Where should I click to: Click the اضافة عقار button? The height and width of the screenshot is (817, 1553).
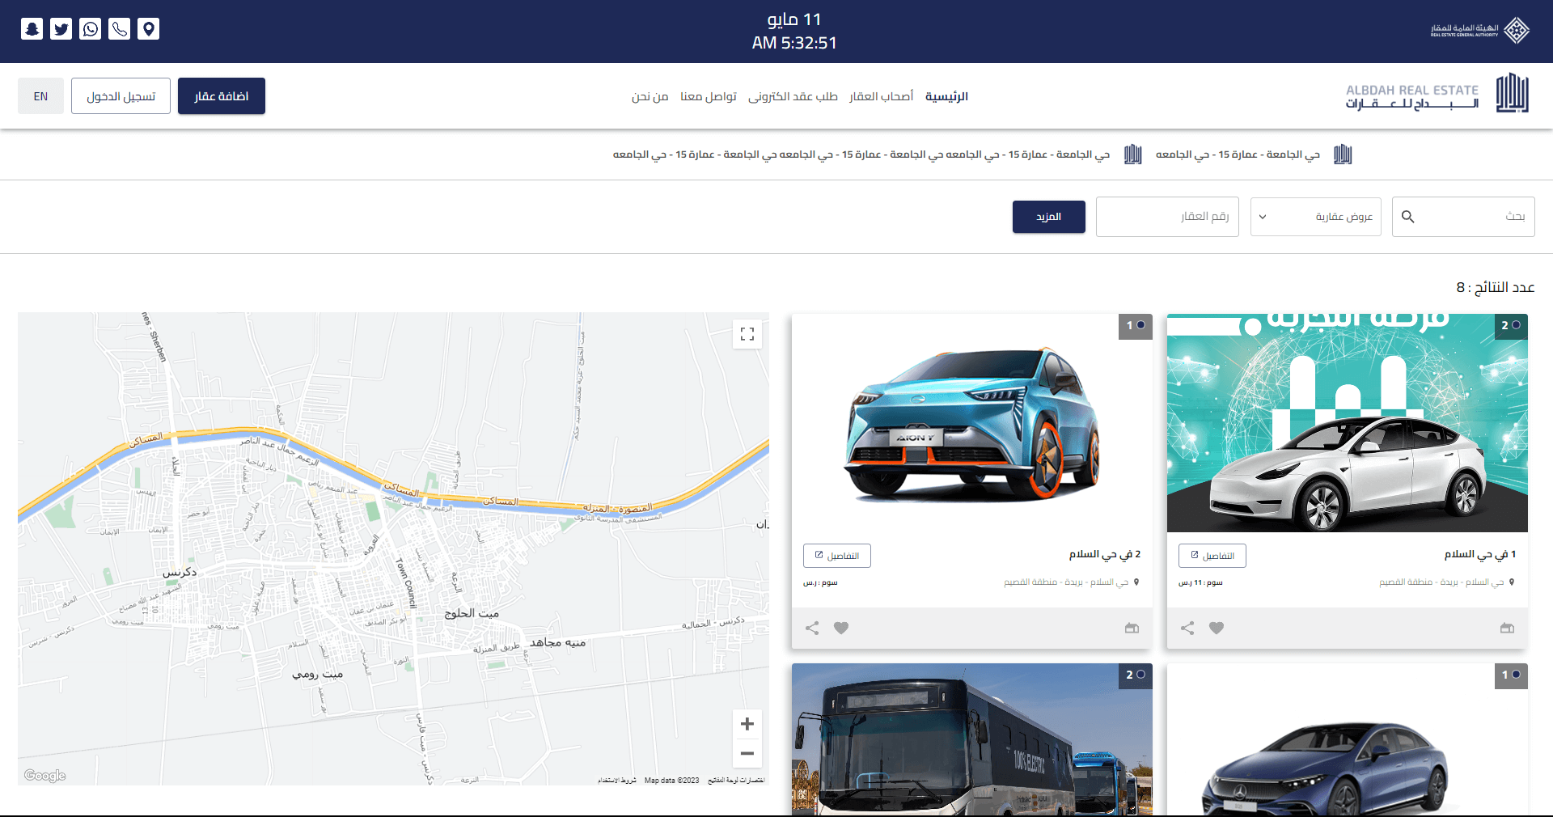tap(221, 96)
